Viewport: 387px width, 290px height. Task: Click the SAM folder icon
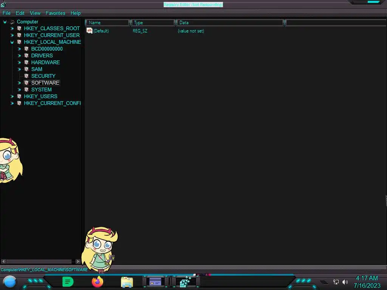coord(26,69)
